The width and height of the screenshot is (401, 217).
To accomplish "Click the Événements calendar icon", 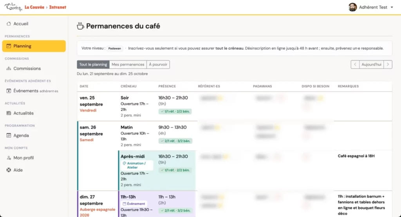I will tap(9, 91).
